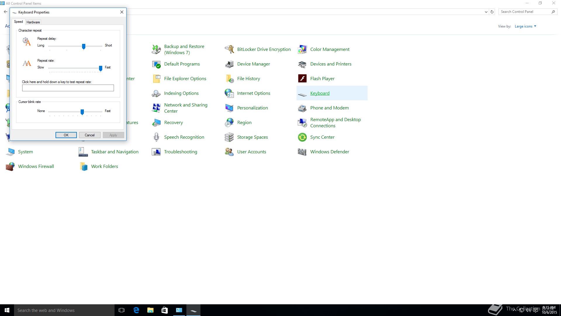Click the repeat rate test field
Image resolution: width=561 pixels, height=316 pixels.
(x=68, y=88)
